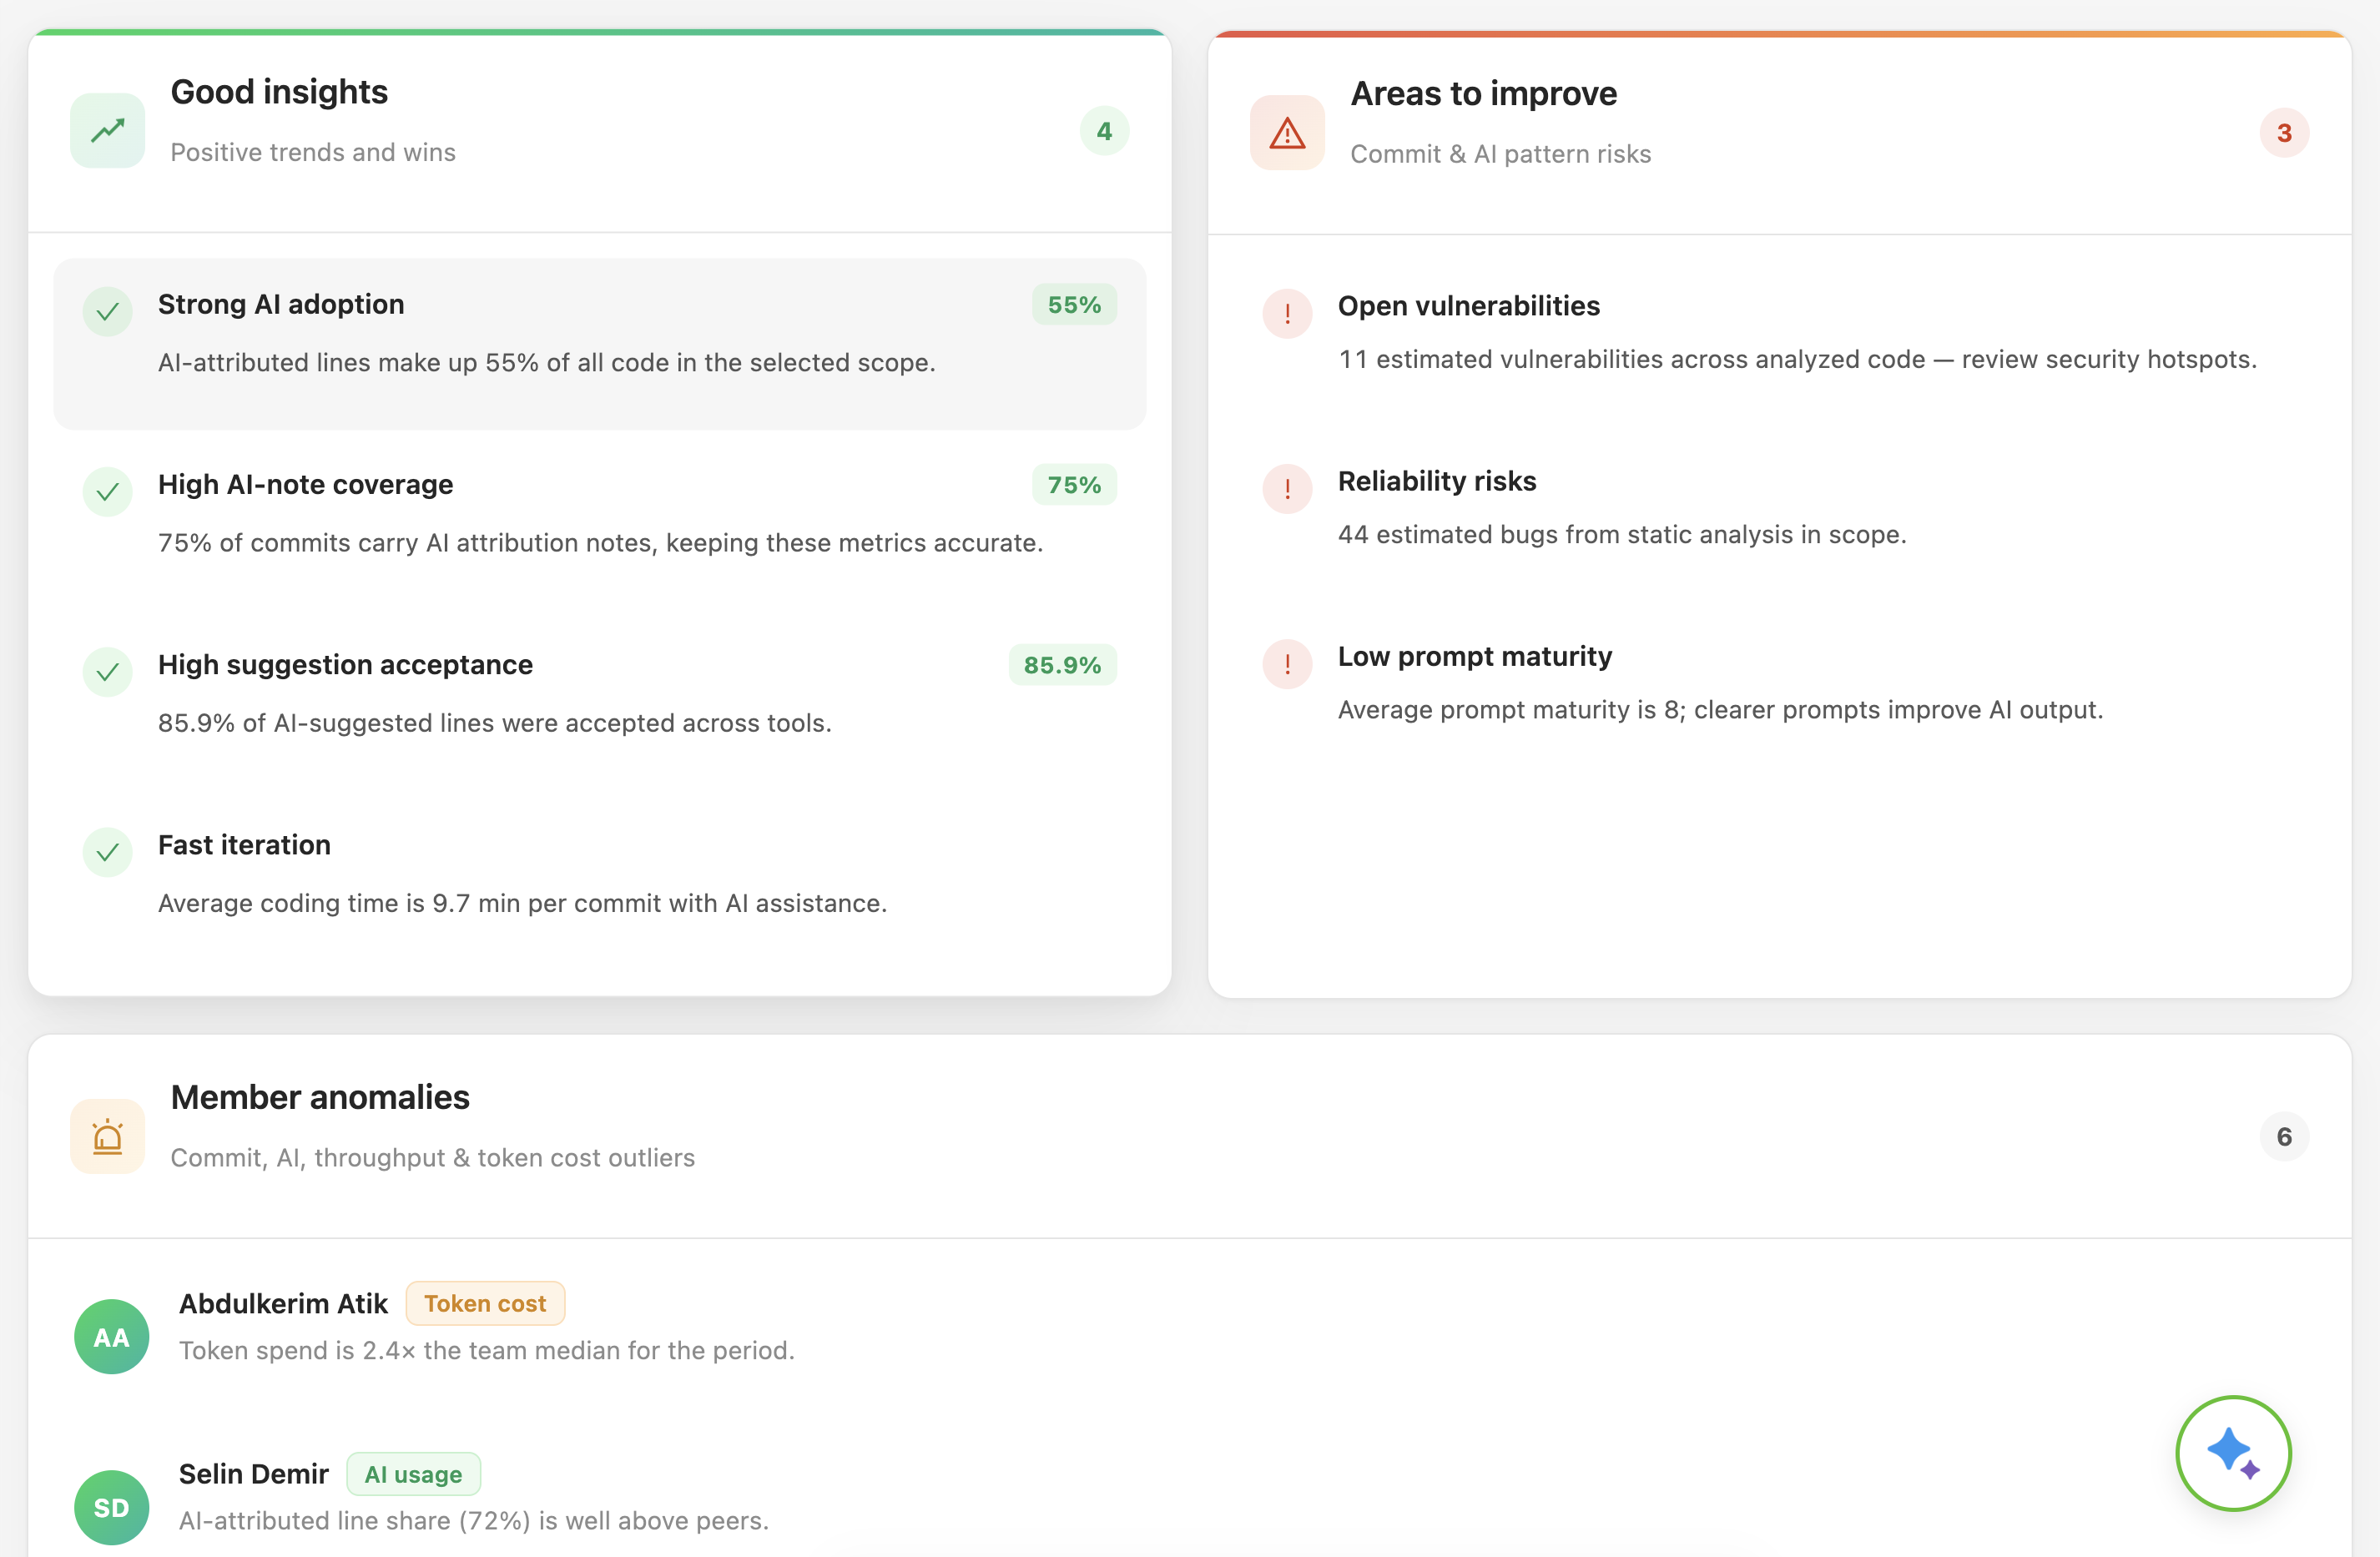Click text 'Average prompt maturity is 8'
Screen dimensions: 2380x1557
[1510, 709]
